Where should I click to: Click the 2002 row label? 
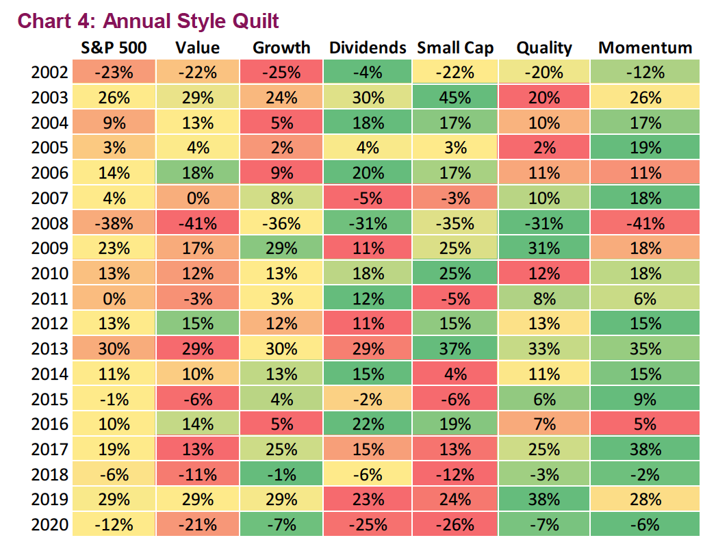coord(50,73)
